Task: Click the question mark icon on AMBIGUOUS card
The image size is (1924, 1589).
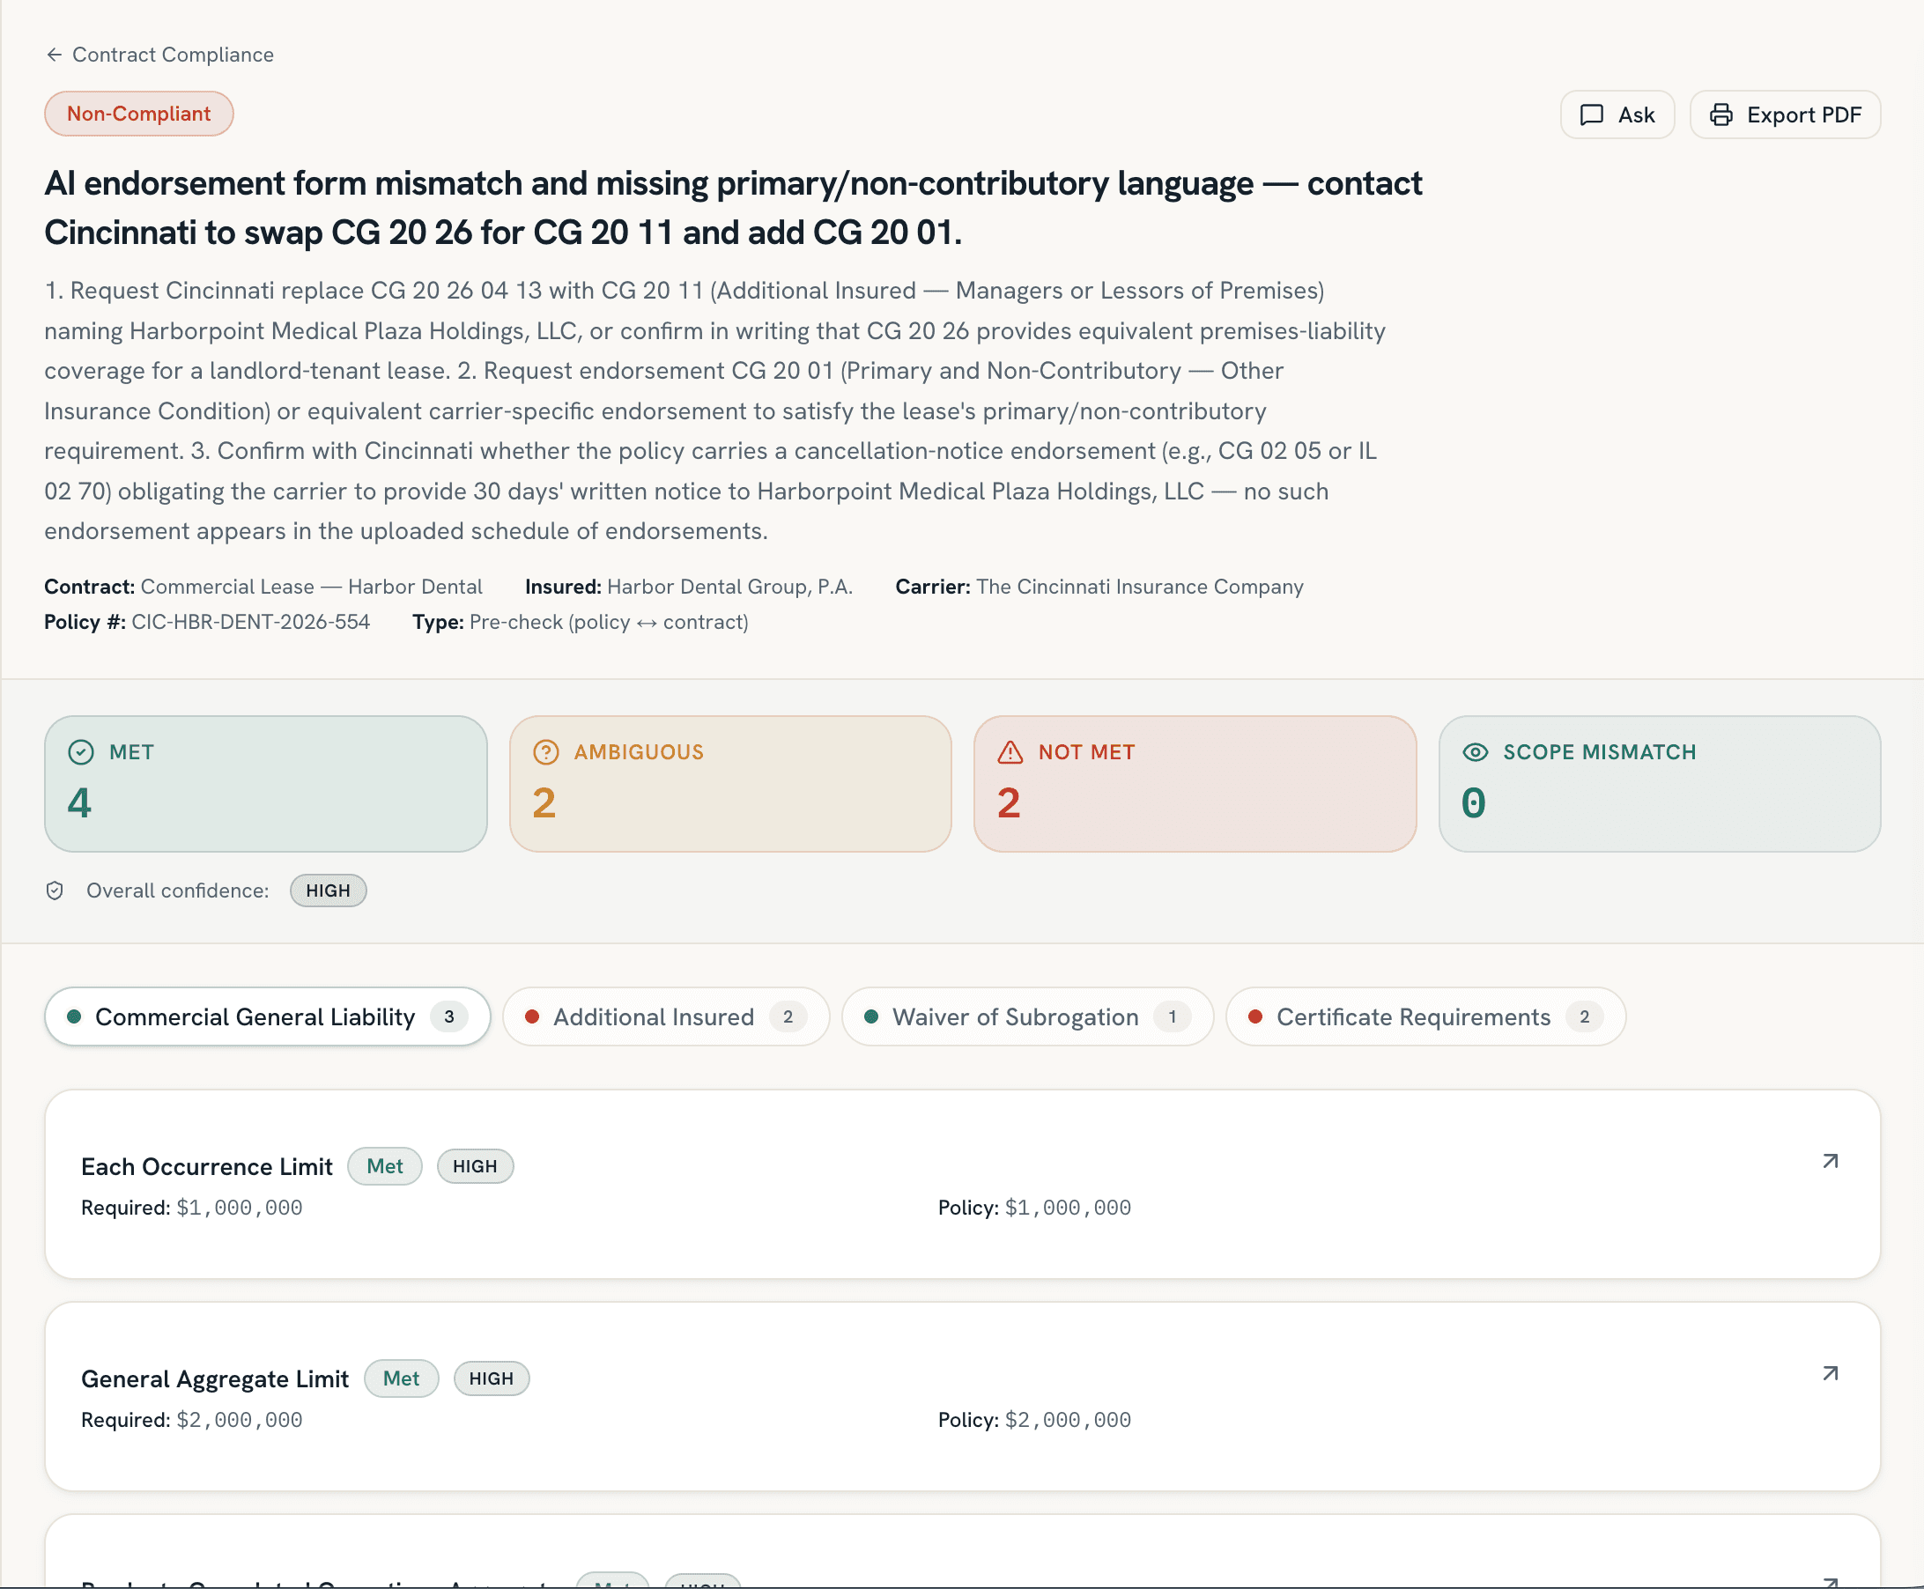Action: [x=545, y=752]
